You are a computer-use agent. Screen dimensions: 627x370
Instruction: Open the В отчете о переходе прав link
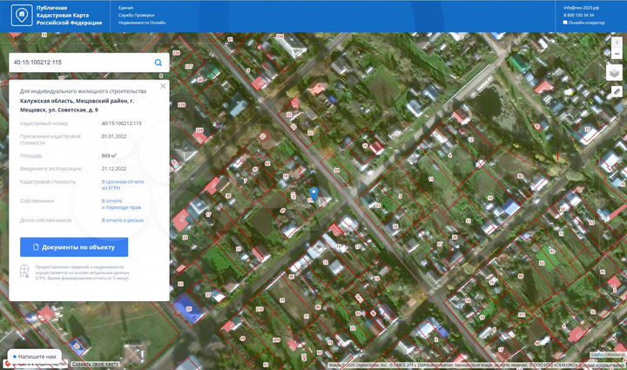121,204
